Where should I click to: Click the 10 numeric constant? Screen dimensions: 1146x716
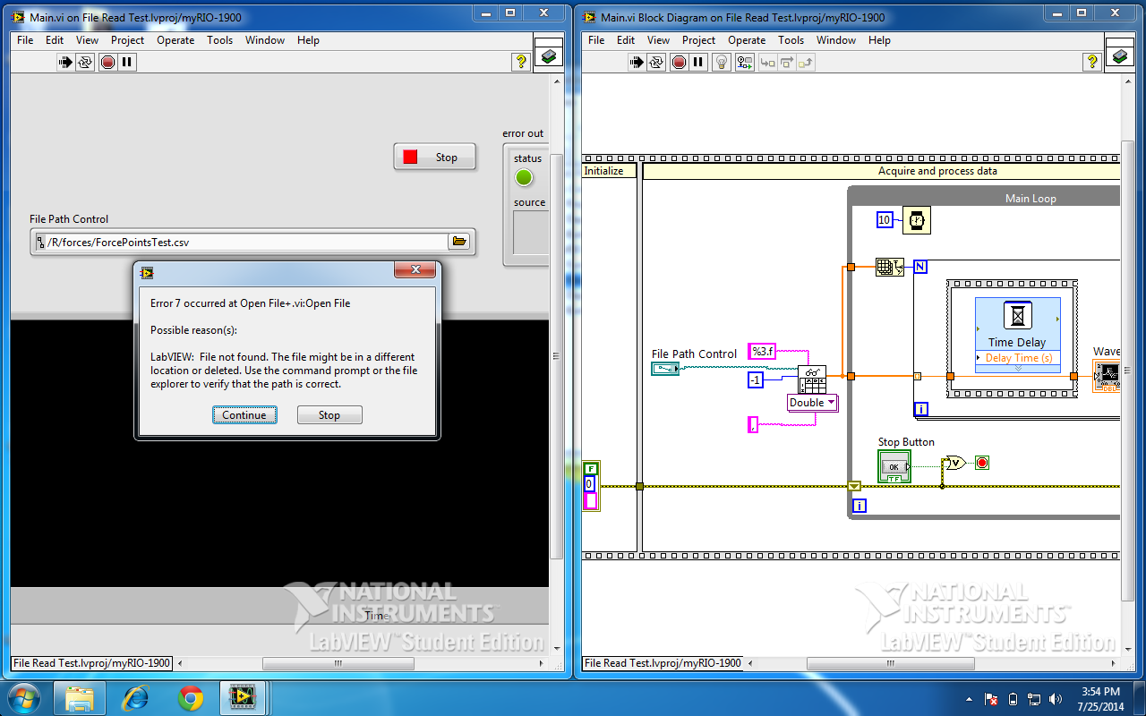[884, 219]
